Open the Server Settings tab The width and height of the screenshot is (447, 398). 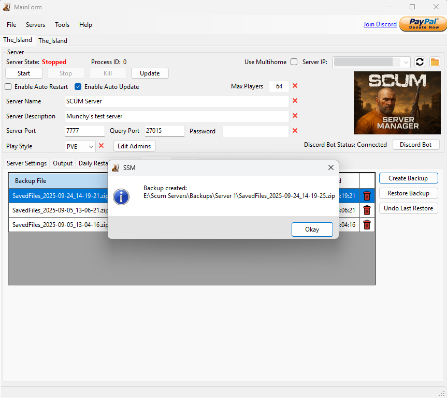pyautogui.click(x=26, y=163)
